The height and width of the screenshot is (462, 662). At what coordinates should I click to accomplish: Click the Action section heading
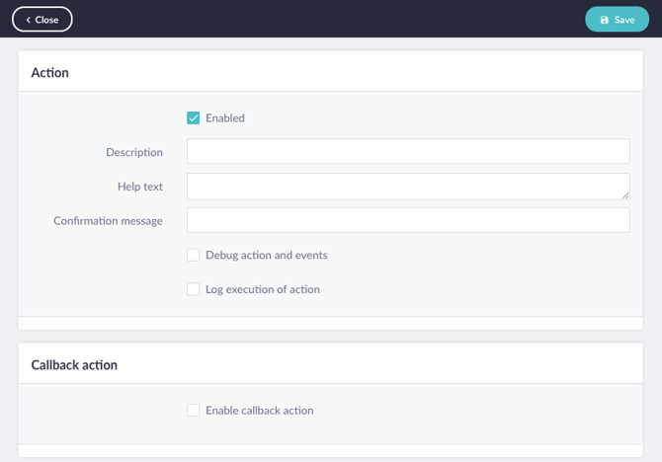click(x=49, y=73)
